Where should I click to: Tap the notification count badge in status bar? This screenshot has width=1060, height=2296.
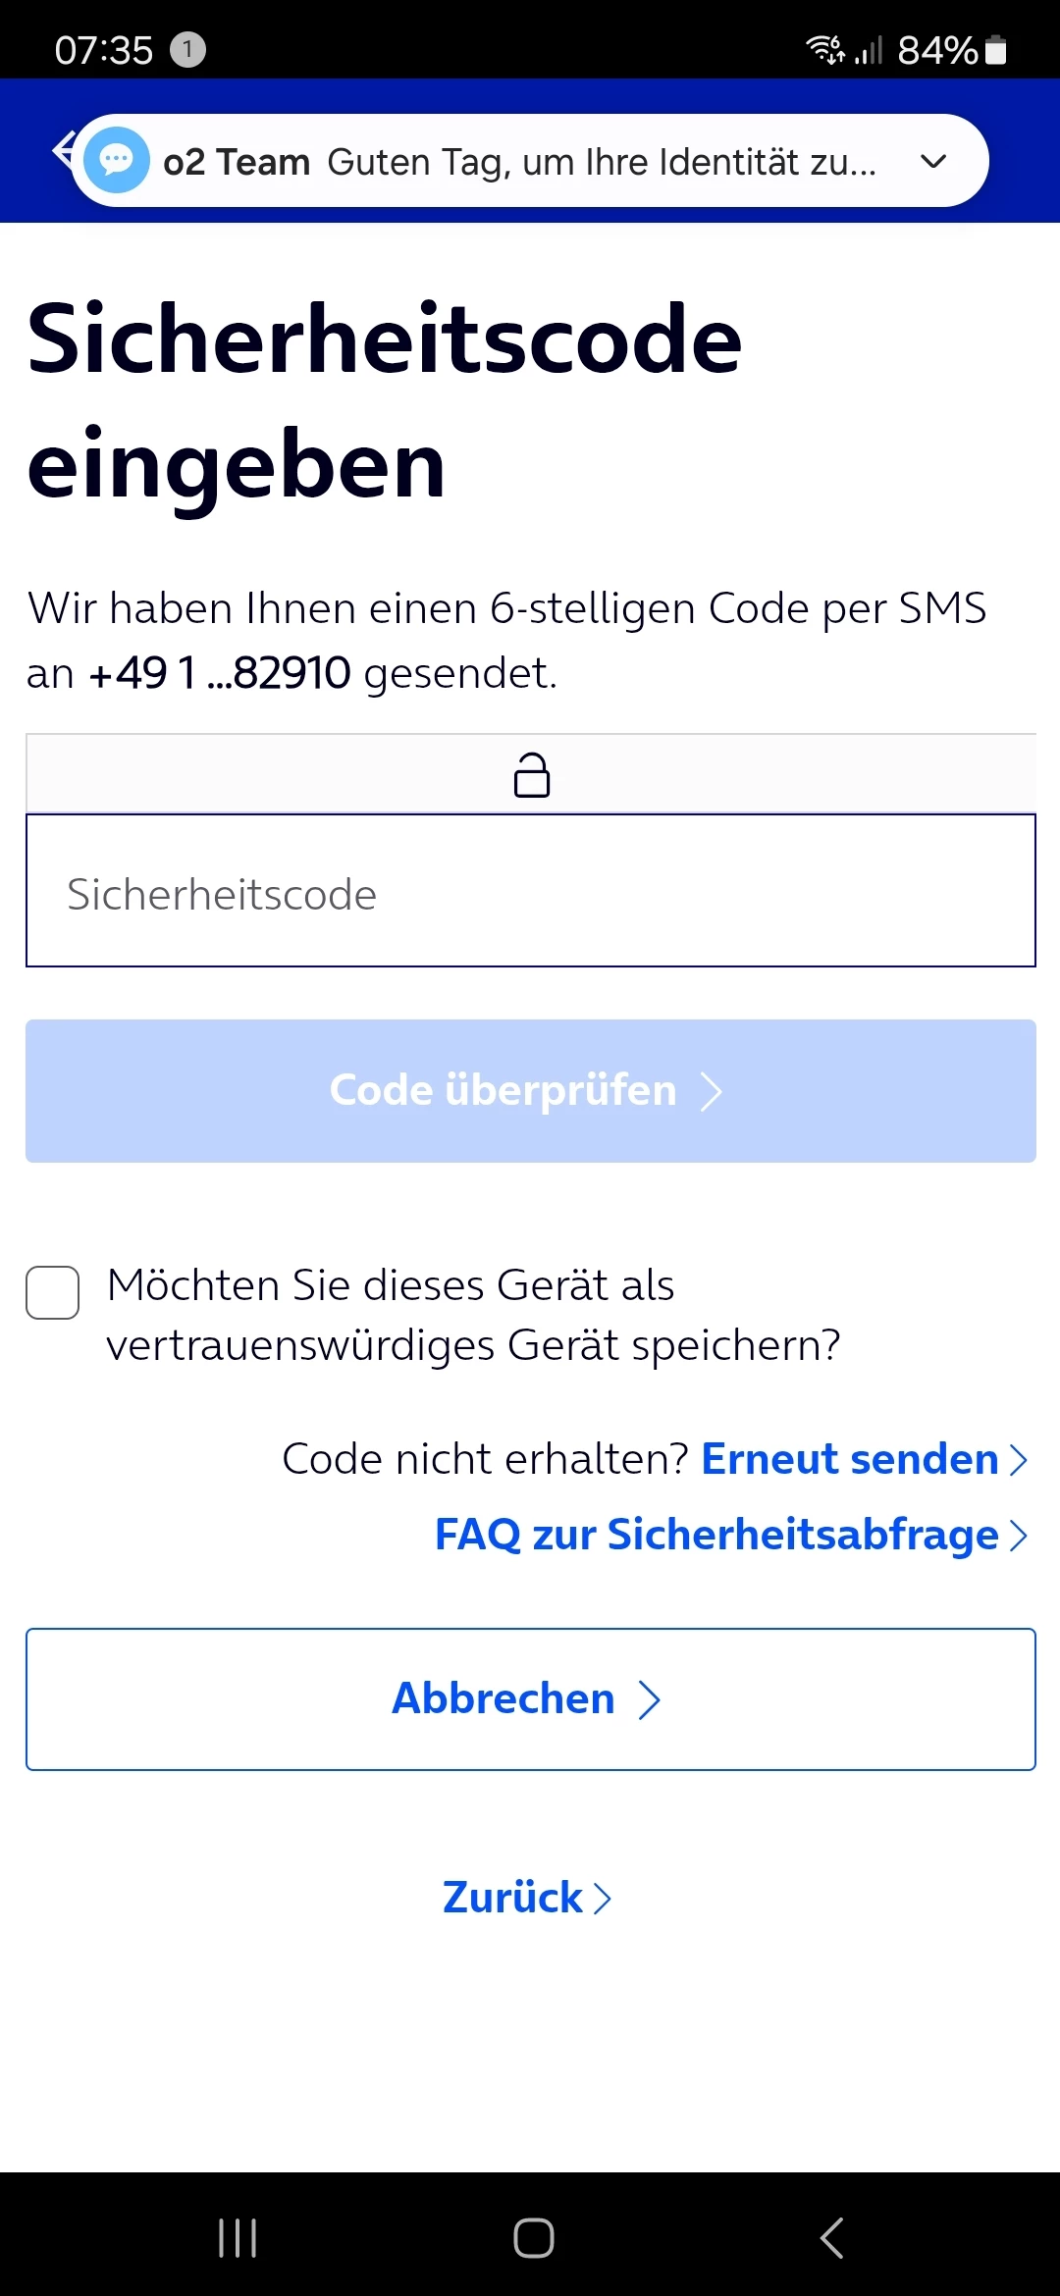tap(187, 49)
